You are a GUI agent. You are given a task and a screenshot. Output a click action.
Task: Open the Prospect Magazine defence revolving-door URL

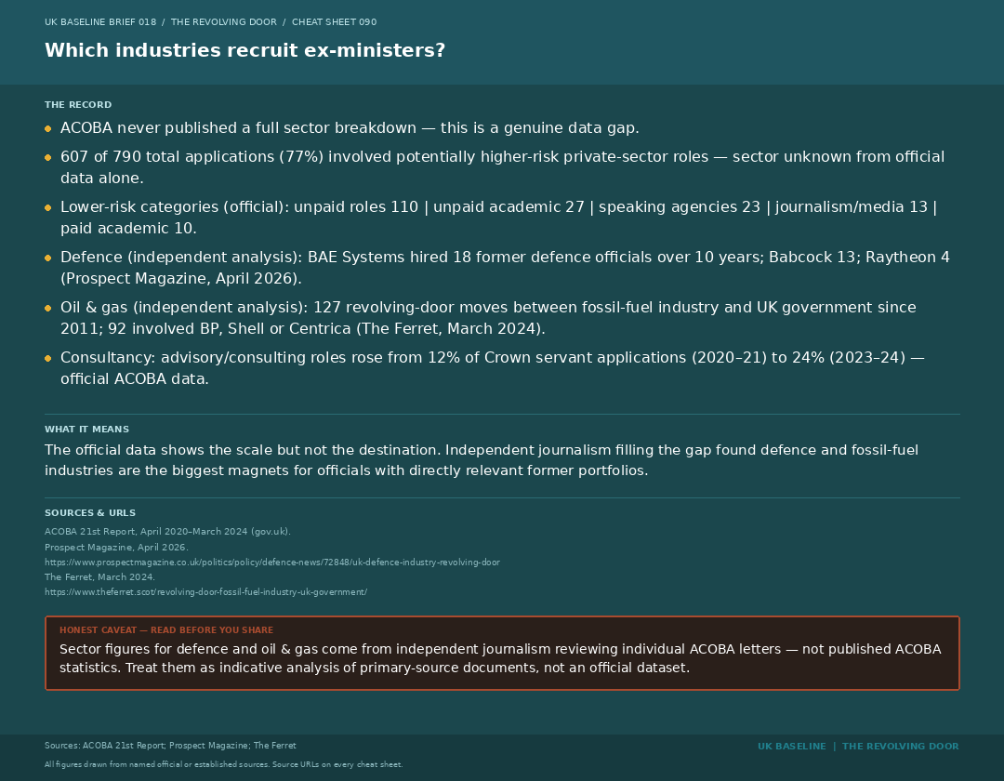point(272,563)
